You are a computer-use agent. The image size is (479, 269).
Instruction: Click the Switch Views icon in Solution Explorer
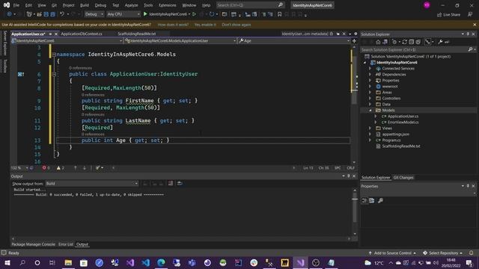(385, 42)
